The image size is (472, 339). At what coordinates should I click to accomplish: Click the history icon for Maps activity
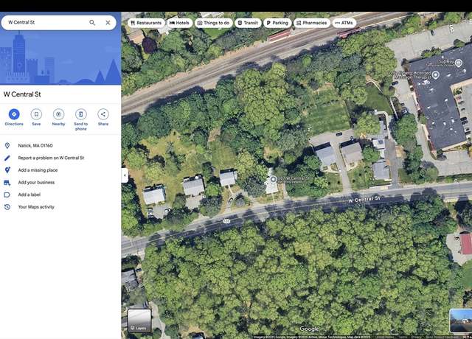tap(7, 207)
